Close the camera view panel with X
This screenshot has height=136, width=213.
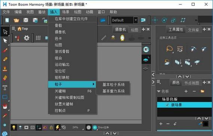click(x=148, y=29)
